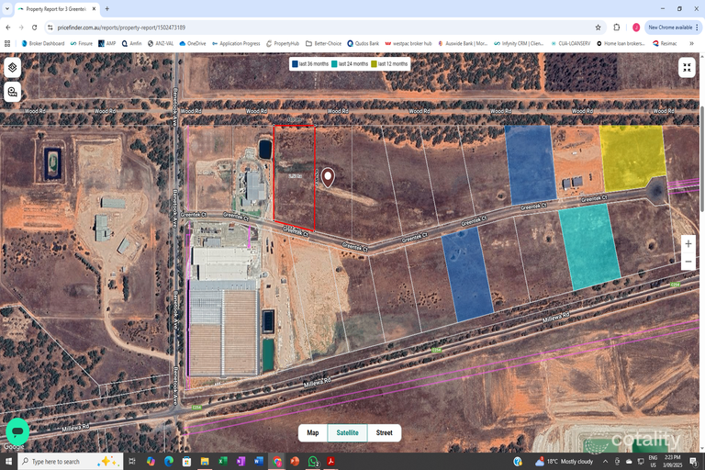Switch to Map view
705x470 pixels.
(313, 432)
